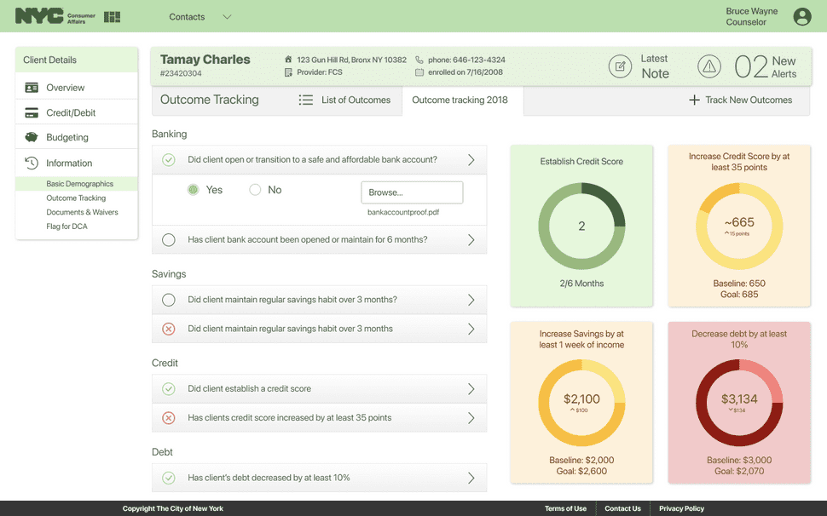Click the Browse file input field
Screen dimensions: 827x516
(x=412, y=192)
